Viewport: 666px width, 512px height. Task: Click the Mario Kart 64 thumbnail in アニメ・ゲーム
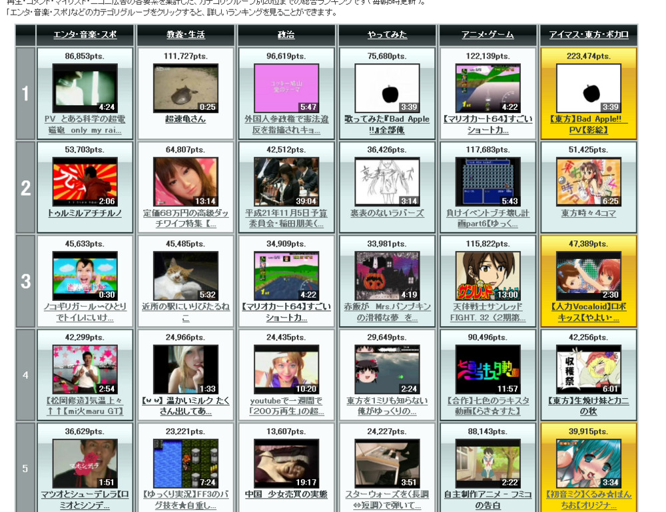tap(488, 89)
